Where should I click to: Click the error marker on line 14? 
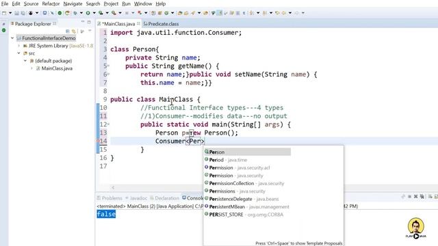[x=98, y=141]
